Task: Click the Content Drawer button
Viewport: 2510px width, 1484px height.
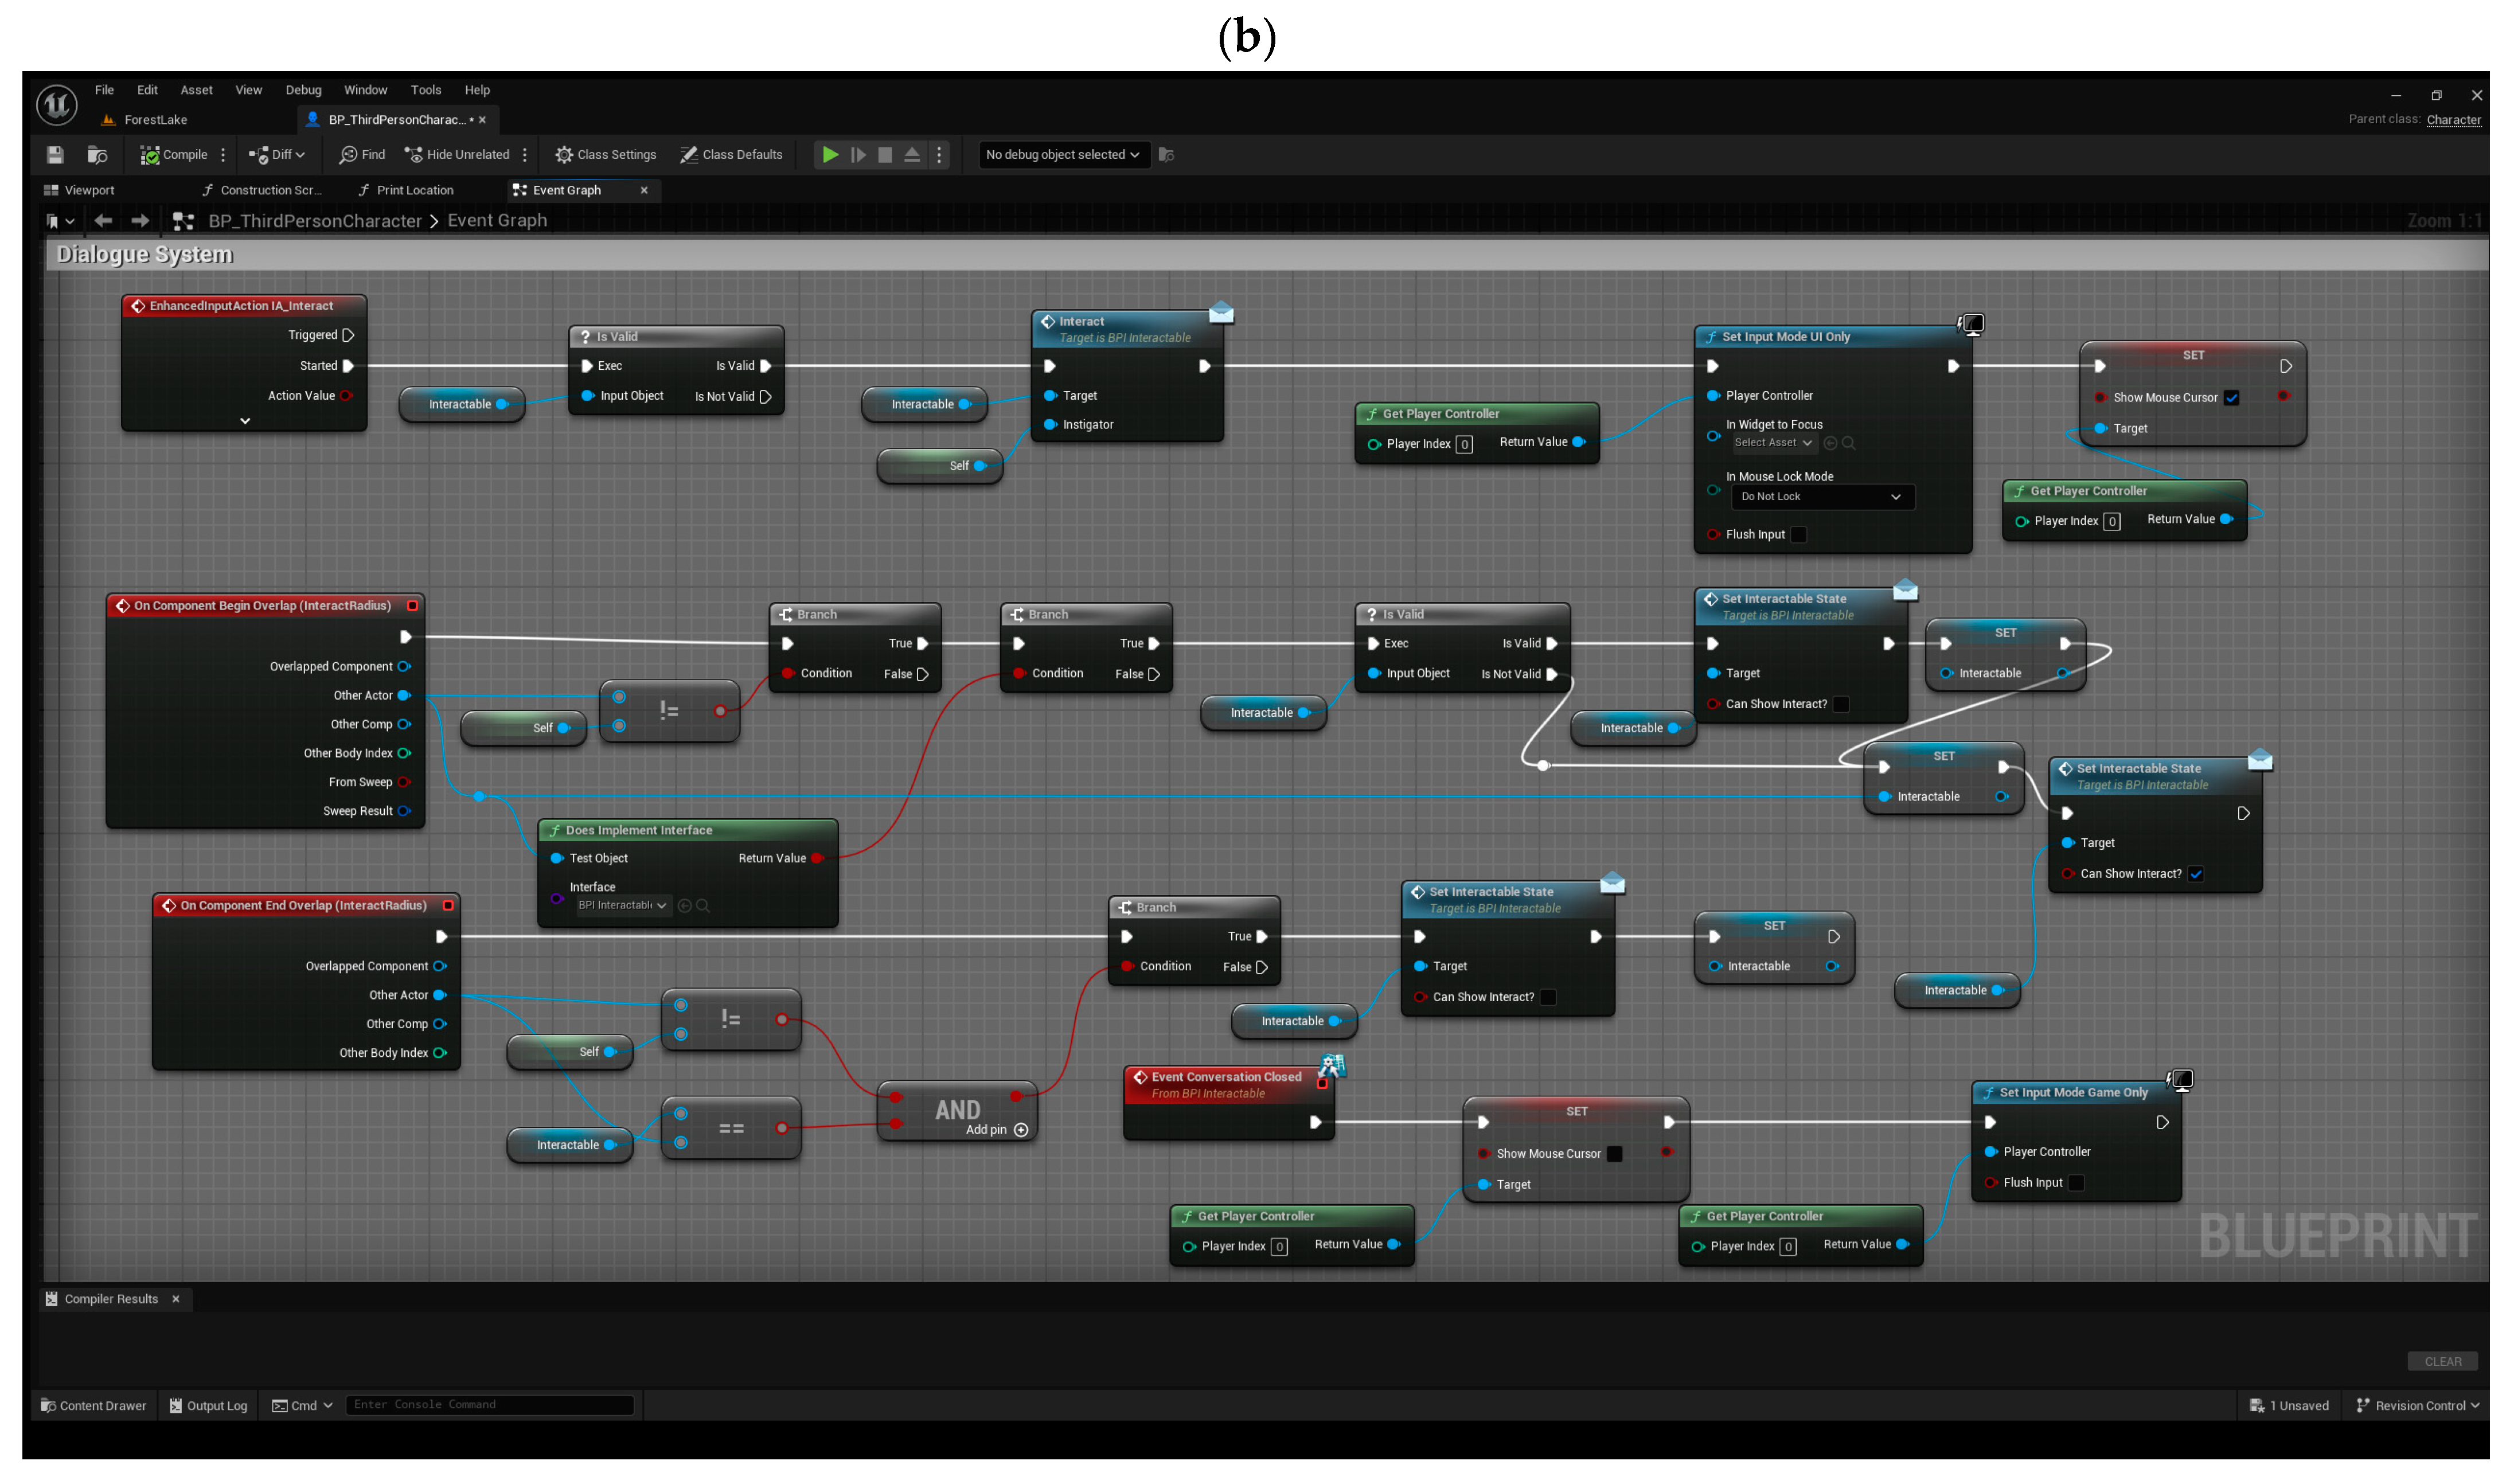Action: (x=94, y=1405)
